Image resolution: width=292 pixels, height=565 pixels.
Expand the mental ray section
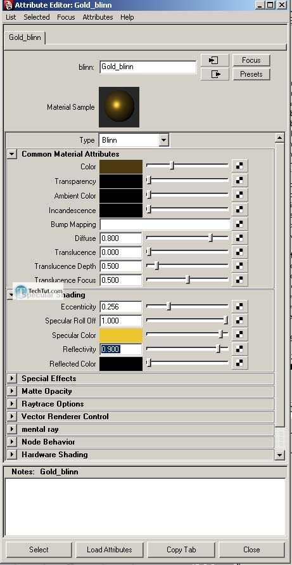pos(12,429)
